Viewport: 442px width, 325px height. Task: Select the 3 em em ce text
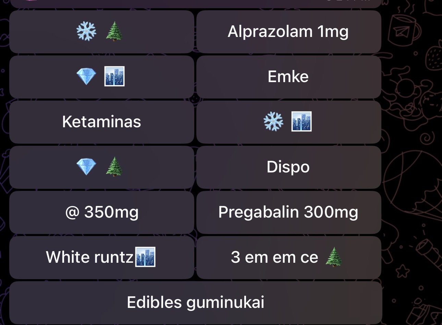point(275,257)
